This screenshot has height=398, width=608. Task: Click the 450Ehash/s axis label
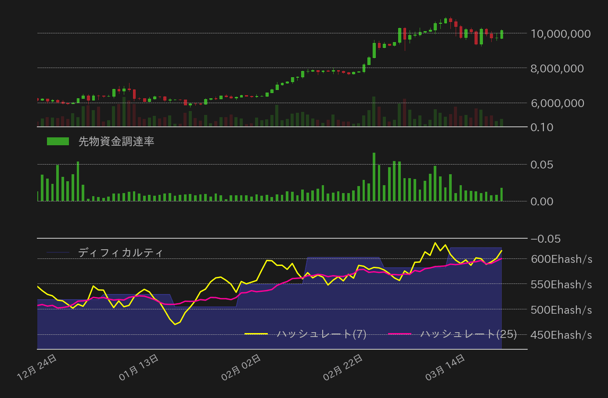561,335
